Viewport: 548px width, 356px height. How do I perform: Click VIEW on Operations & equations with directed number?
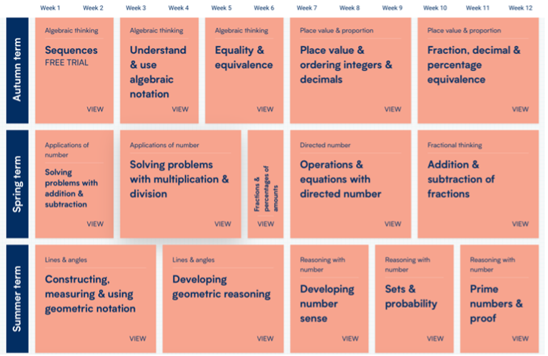(393, 224)
